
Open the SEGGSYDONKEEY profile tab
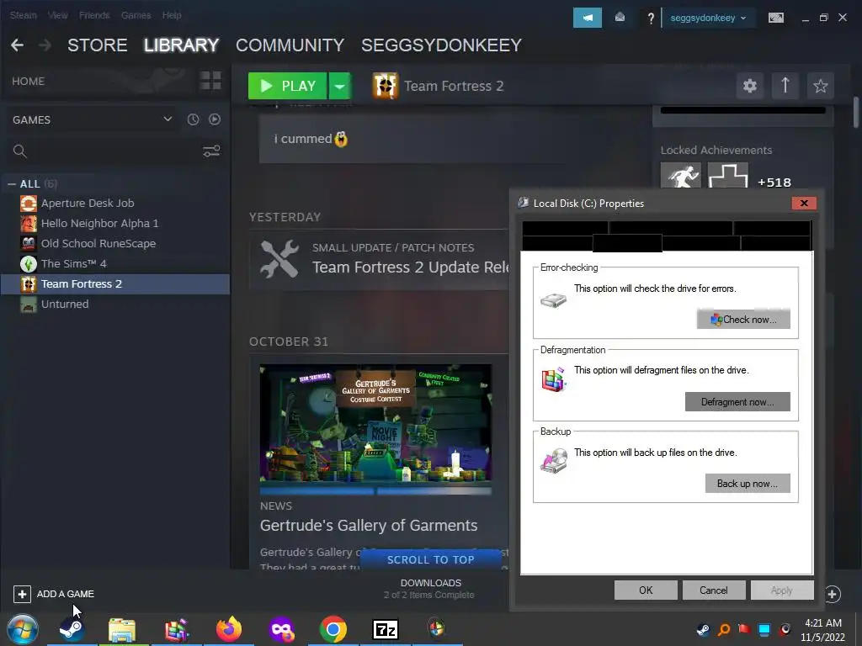click(441, 45)
